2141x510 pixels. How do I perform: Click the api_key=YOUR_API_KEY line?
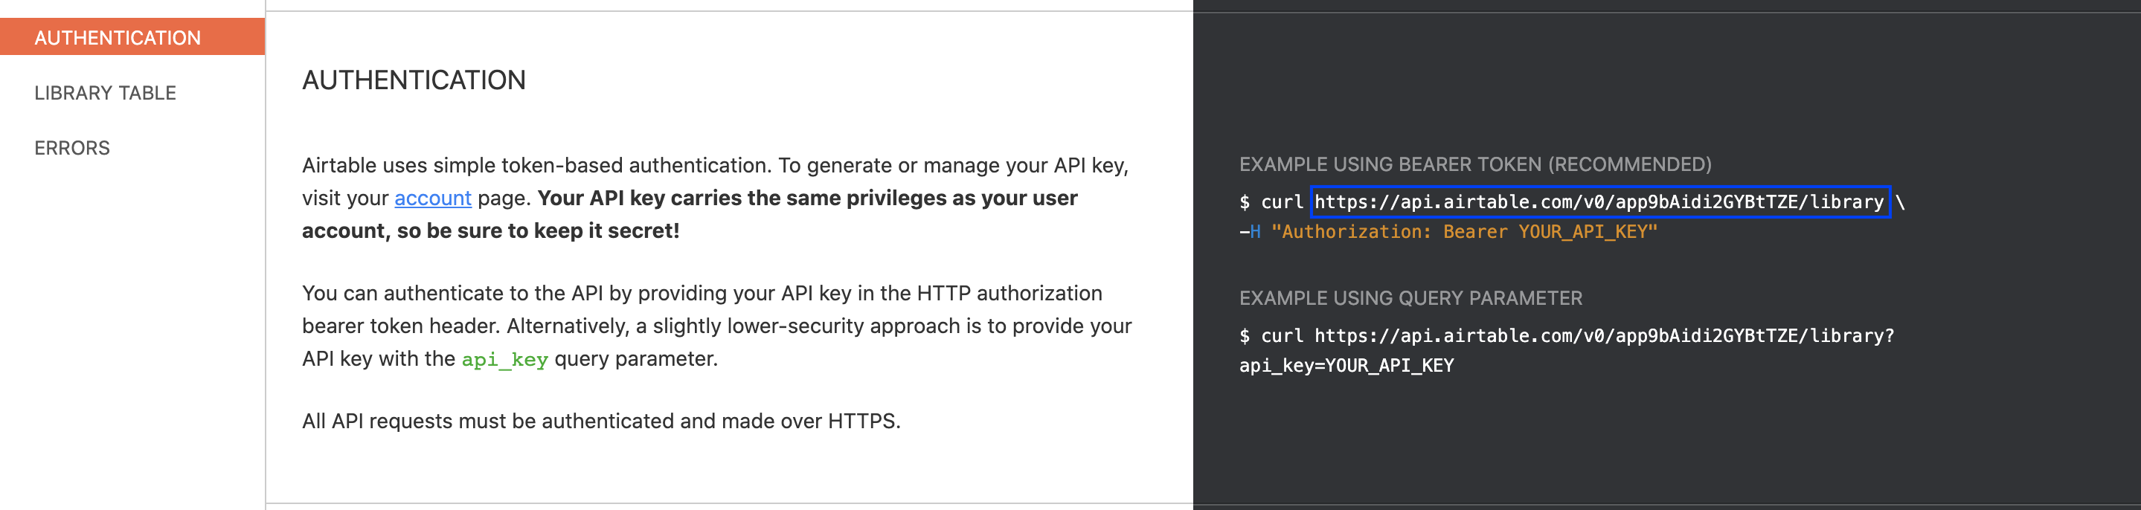pos(1346,366)
